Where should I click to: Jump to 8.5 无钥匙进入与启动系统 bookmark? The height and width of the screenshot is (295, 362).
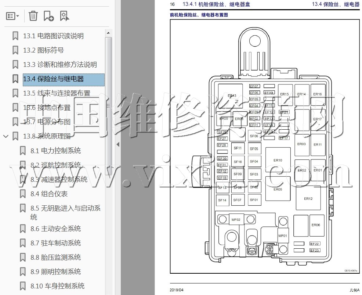(x=65, y=208)
